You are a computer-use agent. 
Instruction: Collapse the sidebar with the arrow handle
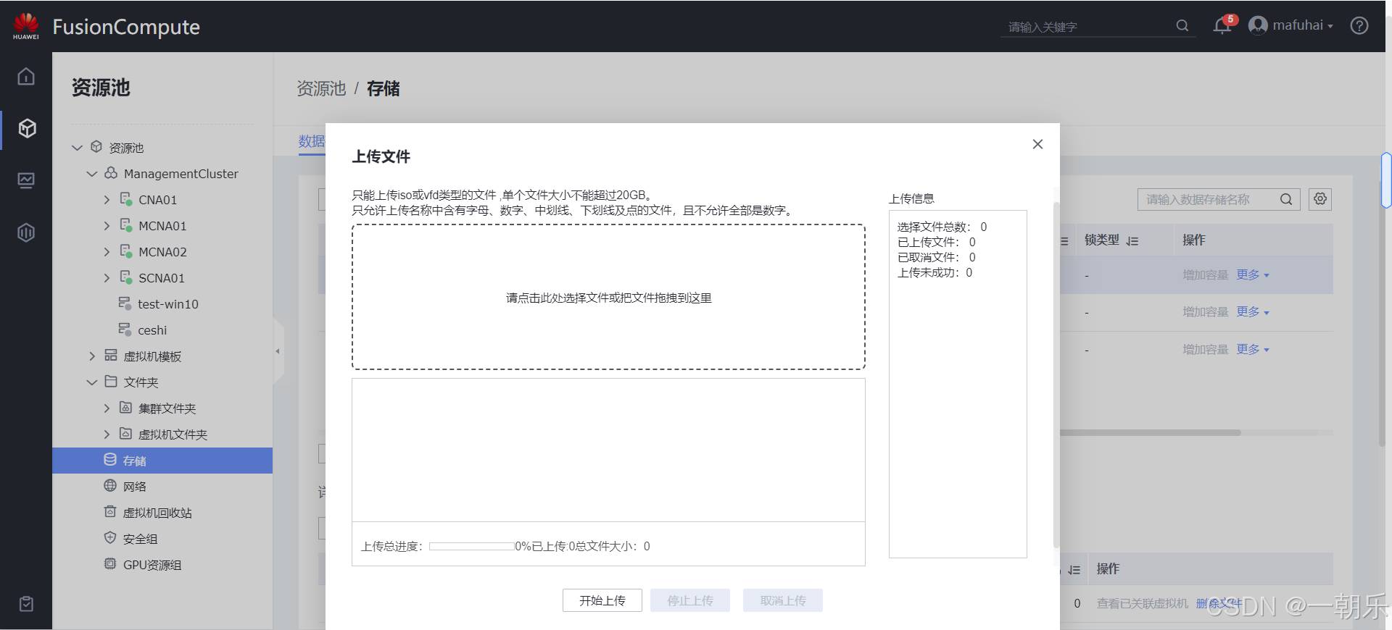[x=278, y=351]
